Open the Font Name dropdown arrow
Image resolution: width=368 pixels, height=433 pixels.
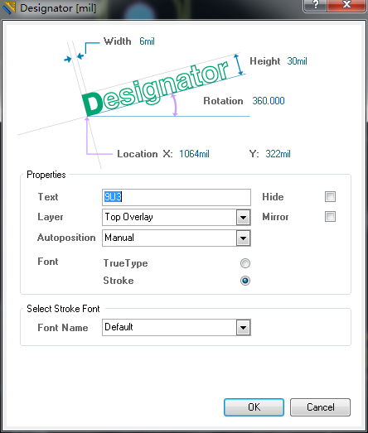(x=244, y=328)
